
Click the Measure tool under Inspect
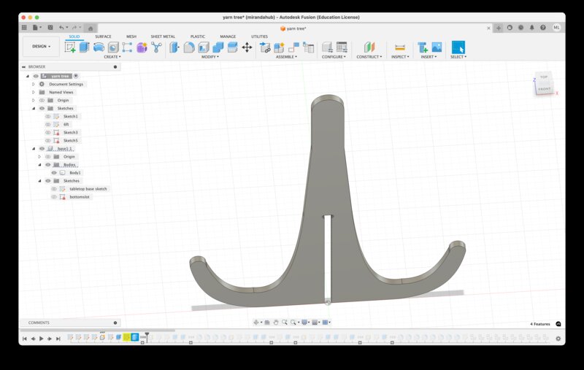[399, 47]
